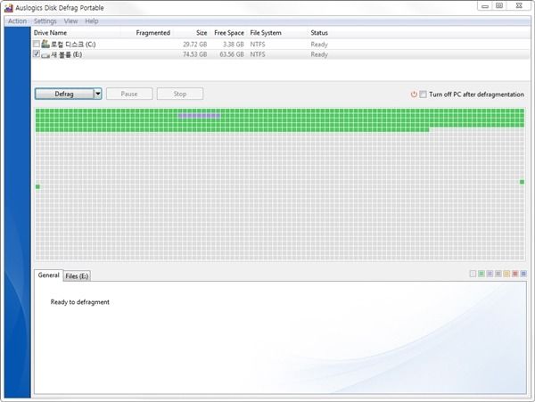Image resolution: width=535 pixels, height=402 pixels.
Task: Click the purple legend square
Action: tap(490, 274)
